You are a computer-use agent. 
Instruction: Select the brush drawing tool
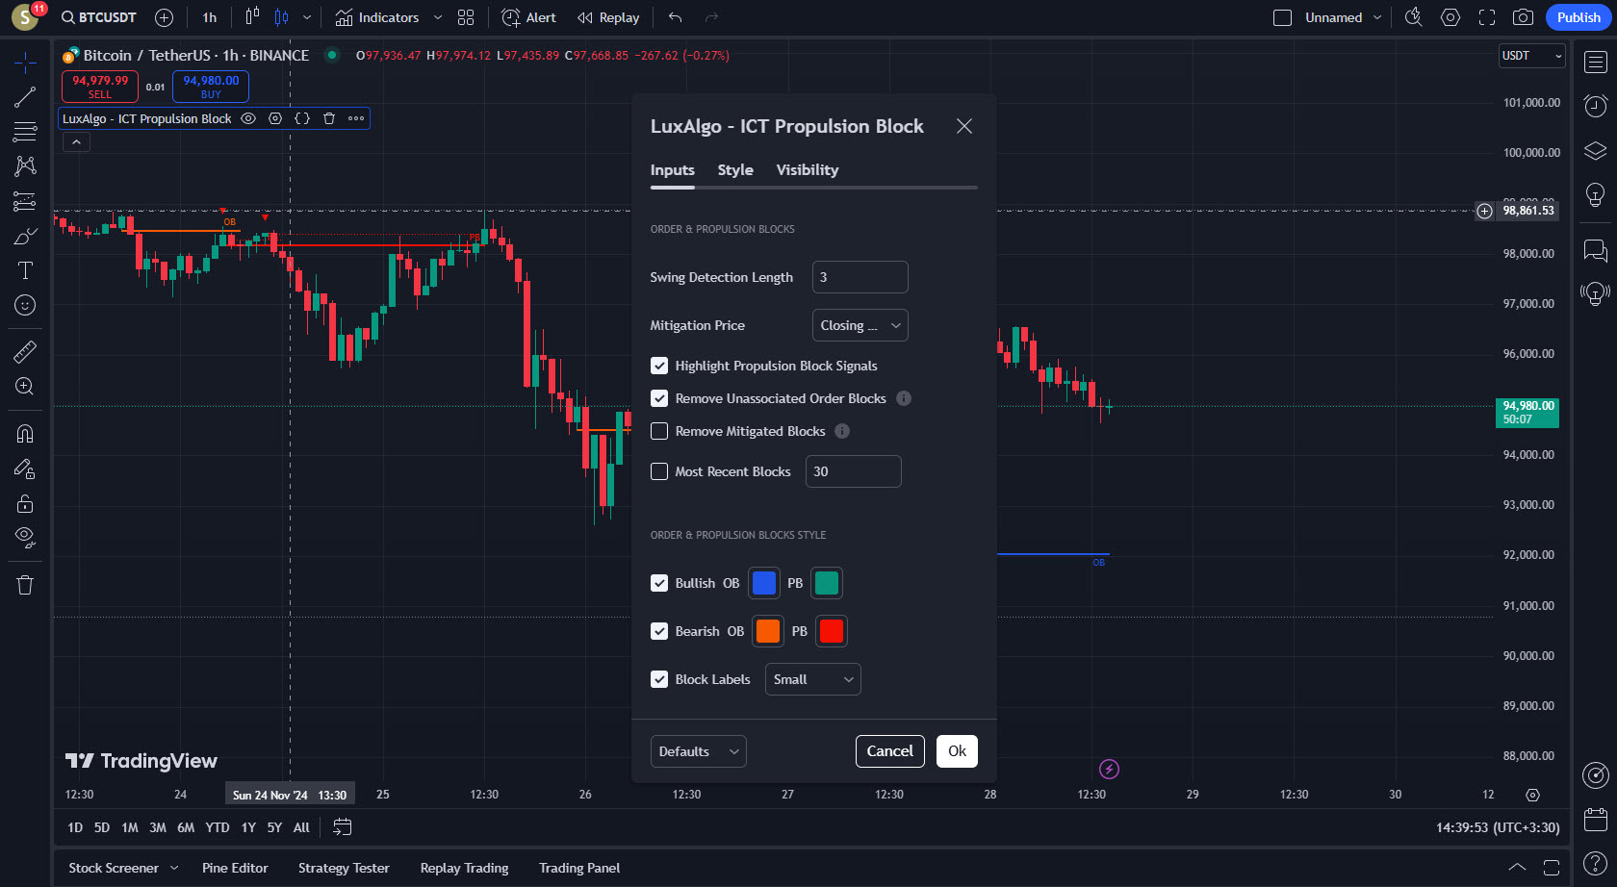point(25,236)
